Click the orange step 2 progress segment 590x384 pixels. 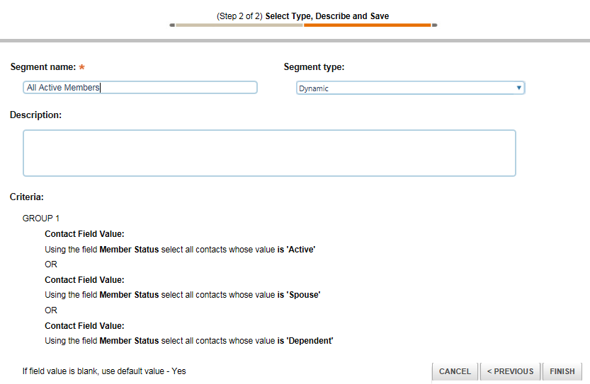pos(367,25)
